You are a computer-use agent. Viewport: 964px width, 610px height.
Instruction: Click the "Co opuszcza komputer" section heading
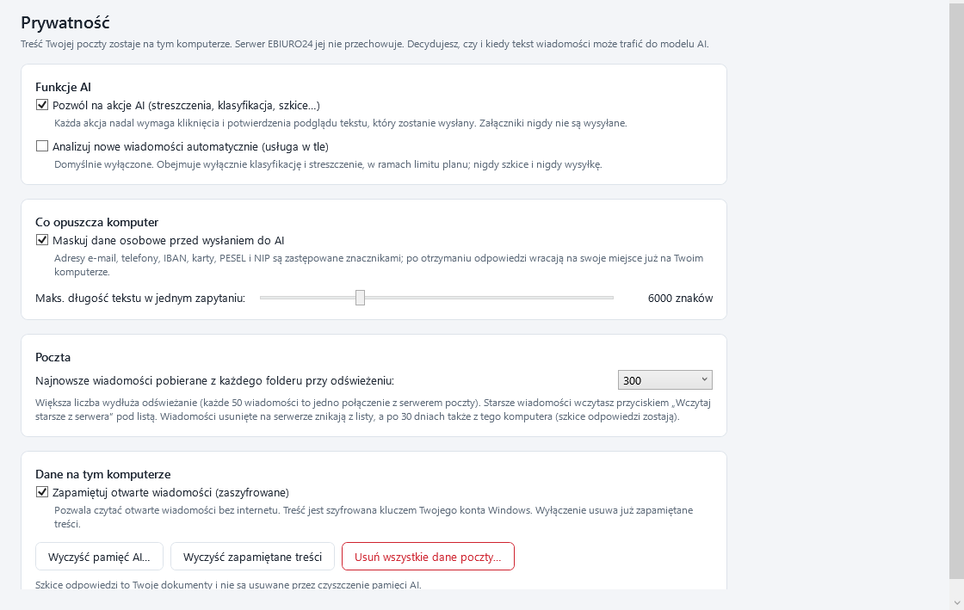(97, 222)
